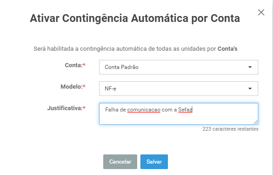Place cursor in misspelled word comunicacao

tap(144, 110)
